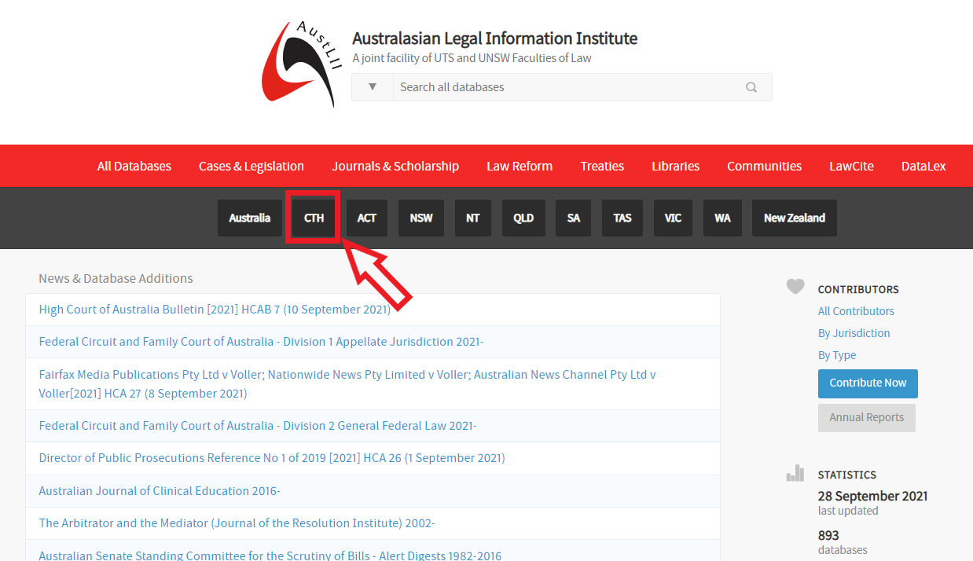Click the News & Database Additions heading
The width and height of the screenshot is (973, 561).
coord(116,278)
